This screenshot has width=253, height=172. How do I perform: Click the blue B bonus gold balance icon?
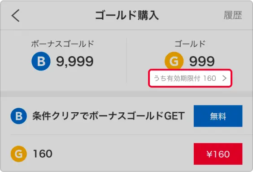pos(41,61)
